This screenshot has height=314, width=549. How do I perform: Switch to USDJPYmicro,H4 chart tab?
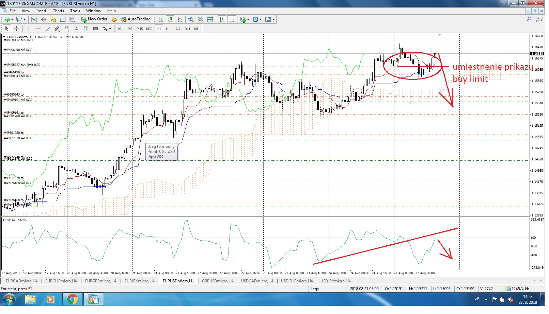[335, 281]
